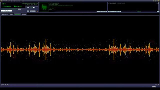Click the seek bar thumb
160x90 pixels.
[19, 9]
